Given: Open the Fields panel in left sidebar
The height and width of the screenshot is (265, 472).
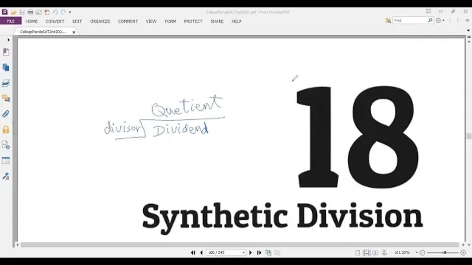Looking at the screenshot, I should 6,160.
